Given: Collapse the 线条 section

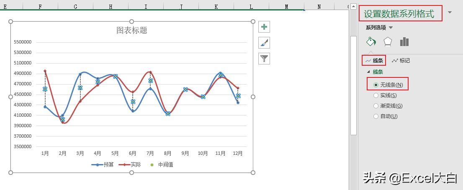Looking at the screenshot, I should [x=368, y=72].
